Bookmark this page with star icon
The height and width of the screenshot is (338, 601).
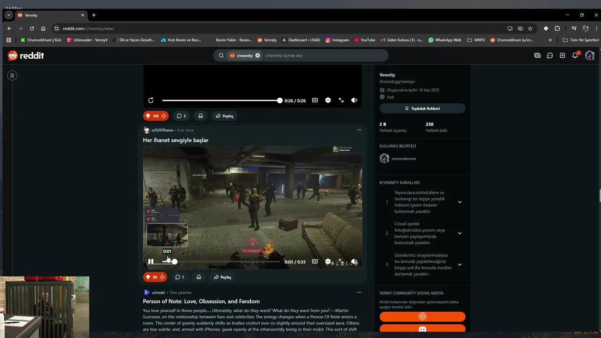(x=530, y=28)
